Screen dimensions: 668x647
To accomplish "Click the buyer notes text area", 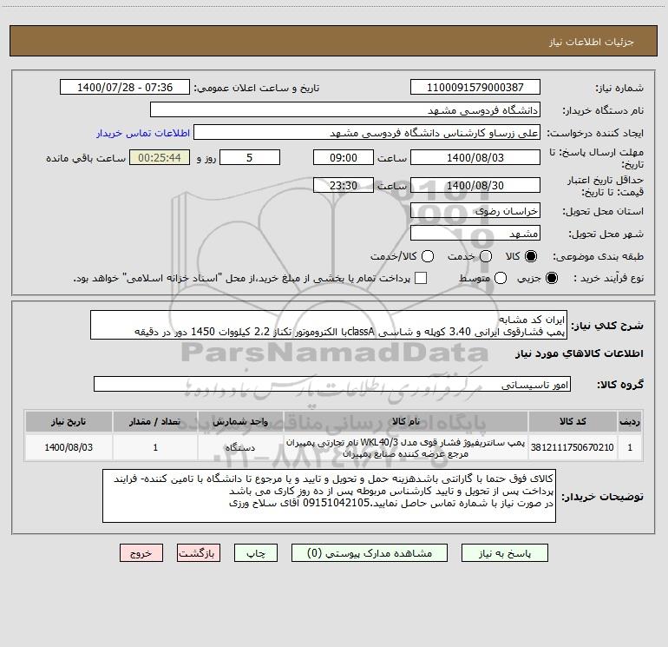I will (x=329, y=496).
